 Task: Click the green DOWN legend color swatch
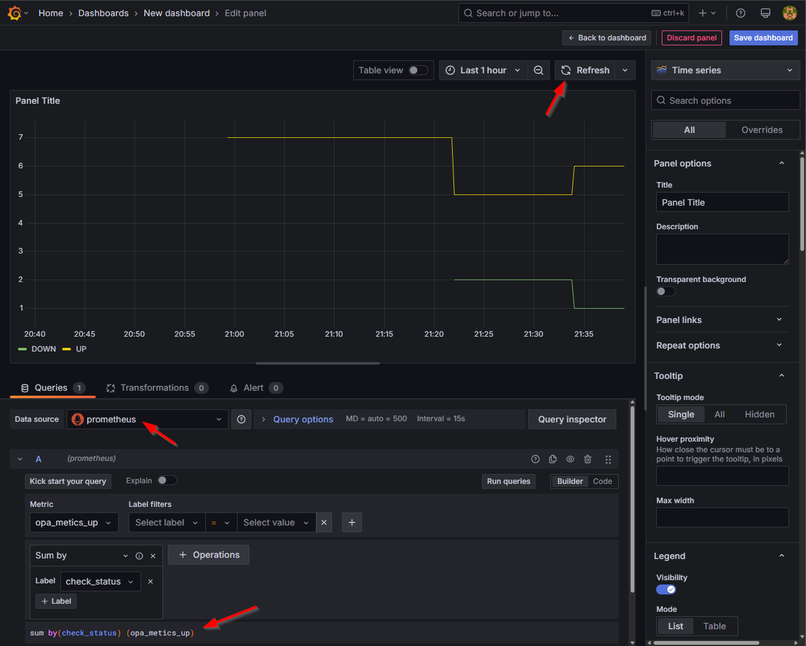(22, 349)
